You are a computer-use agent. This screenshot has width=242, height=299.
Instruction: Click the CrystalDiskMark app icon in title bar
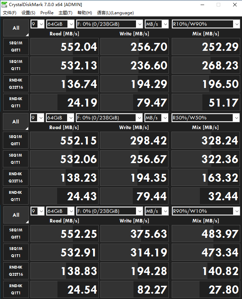[x=4, y=5]
